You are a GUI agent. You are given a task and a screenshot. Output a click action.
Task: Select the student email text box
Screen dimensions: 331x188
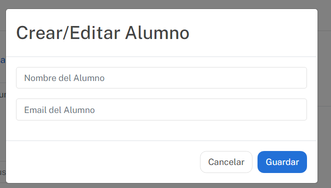[161, 109]
